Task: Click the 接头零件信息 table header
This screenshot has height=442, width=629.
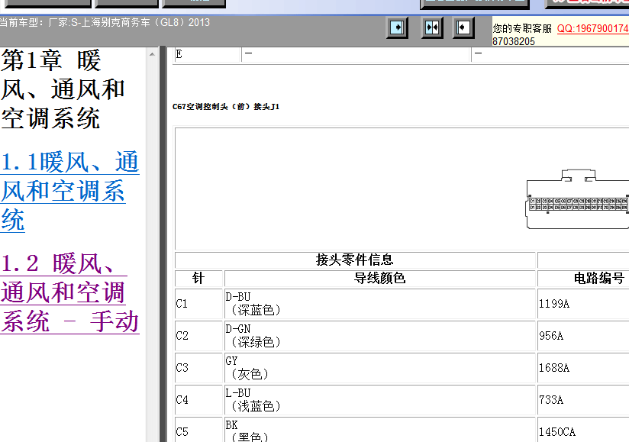Action: 355,260
